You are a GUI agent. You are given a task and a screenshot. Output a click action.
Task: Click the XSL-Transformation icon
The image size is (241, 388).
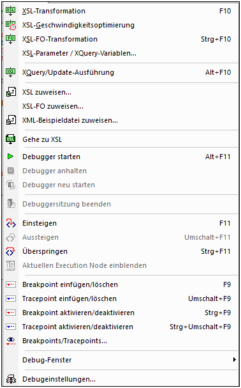(10, 11)
